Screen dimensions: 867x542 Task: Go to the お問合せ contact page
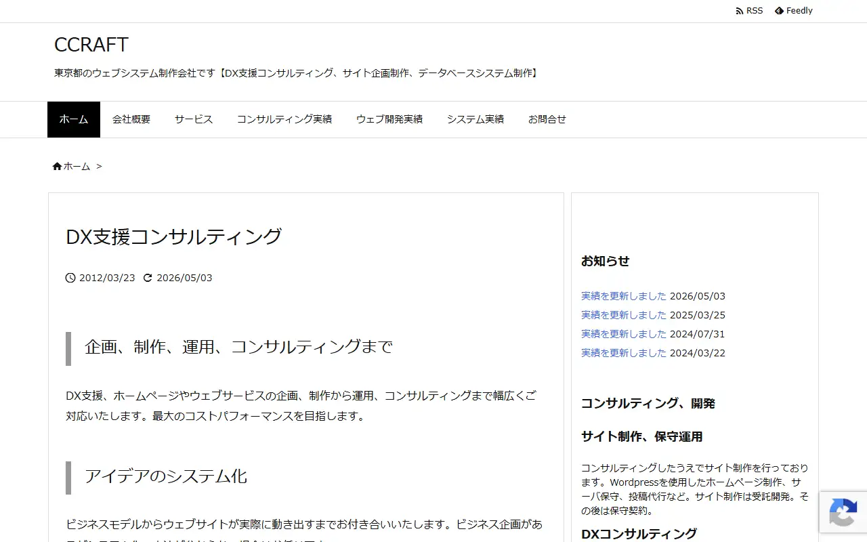547,119
